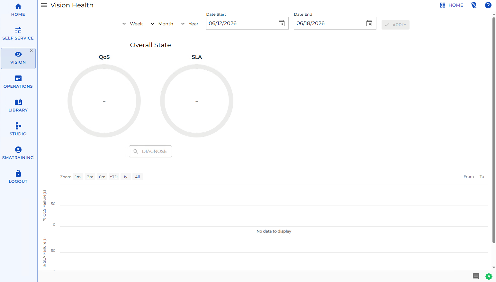
Task: Click the chart From date label
Action: click(469, 177)
